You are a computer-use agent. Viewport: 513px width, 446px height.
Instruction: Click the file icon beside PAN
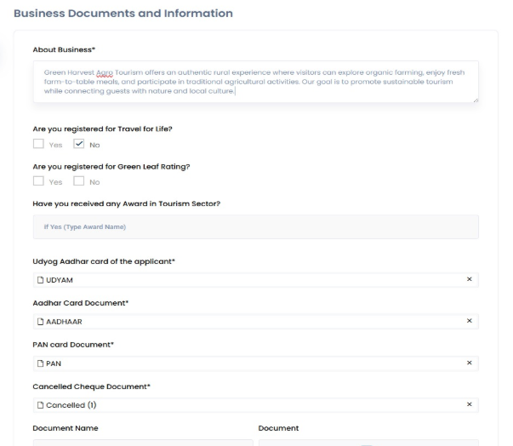point(40,363)
